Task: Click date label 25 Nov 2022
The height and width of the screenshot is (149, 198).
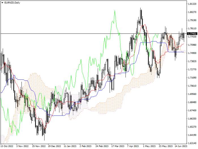Action: [x=39, y=146]
